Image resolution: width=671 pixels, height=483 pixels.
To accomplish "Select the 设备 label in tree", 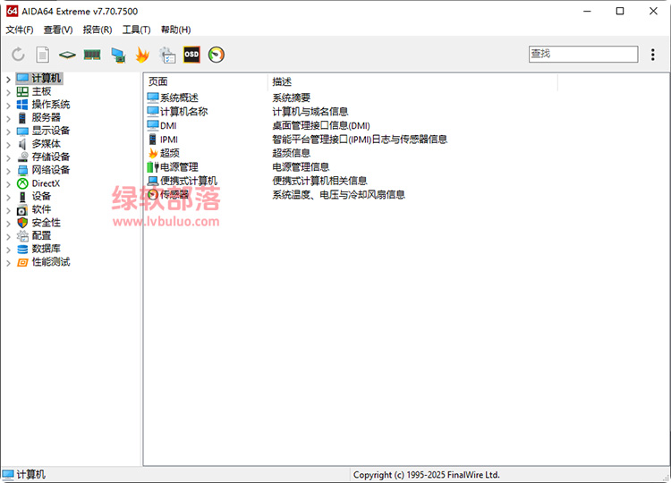I will [x=41, y=197].
